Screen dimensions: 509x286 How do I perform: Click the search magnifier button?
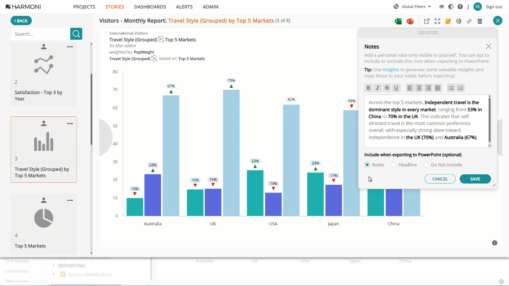(76, 34)
